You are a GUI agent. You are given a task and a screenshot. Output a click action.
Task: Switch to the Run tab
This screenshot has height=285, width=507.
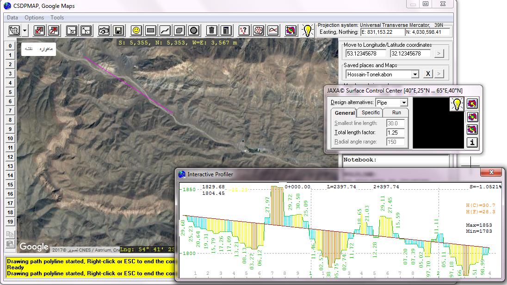coord(396,112)
